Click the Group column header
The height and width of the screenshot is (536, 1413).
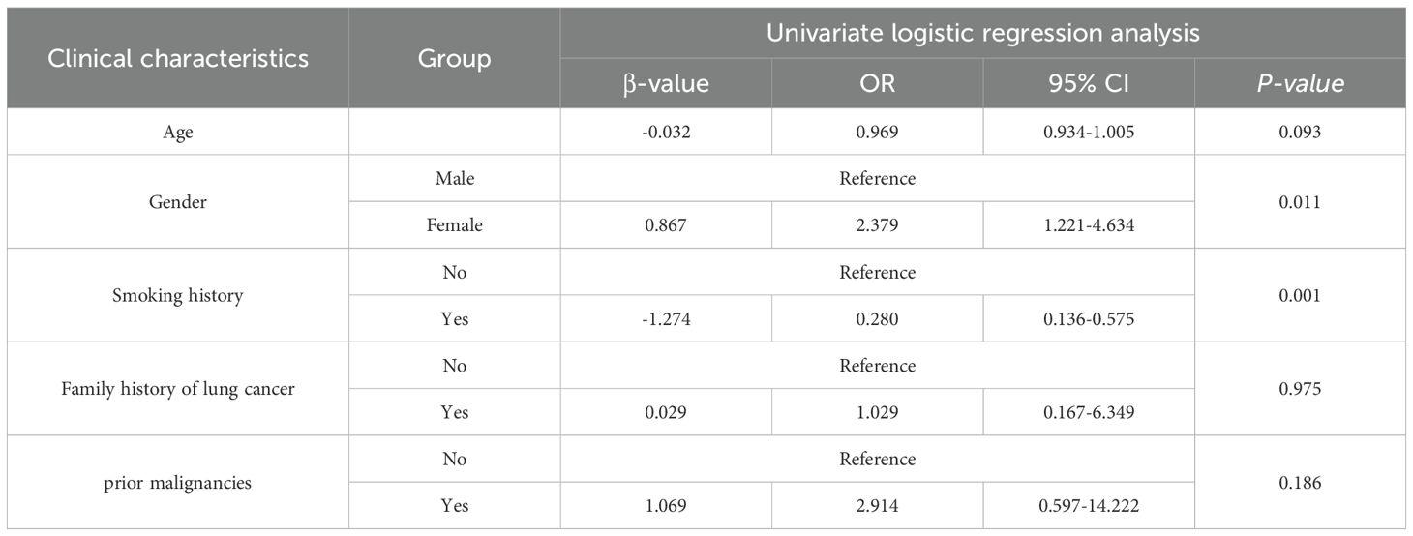(454, 58)
